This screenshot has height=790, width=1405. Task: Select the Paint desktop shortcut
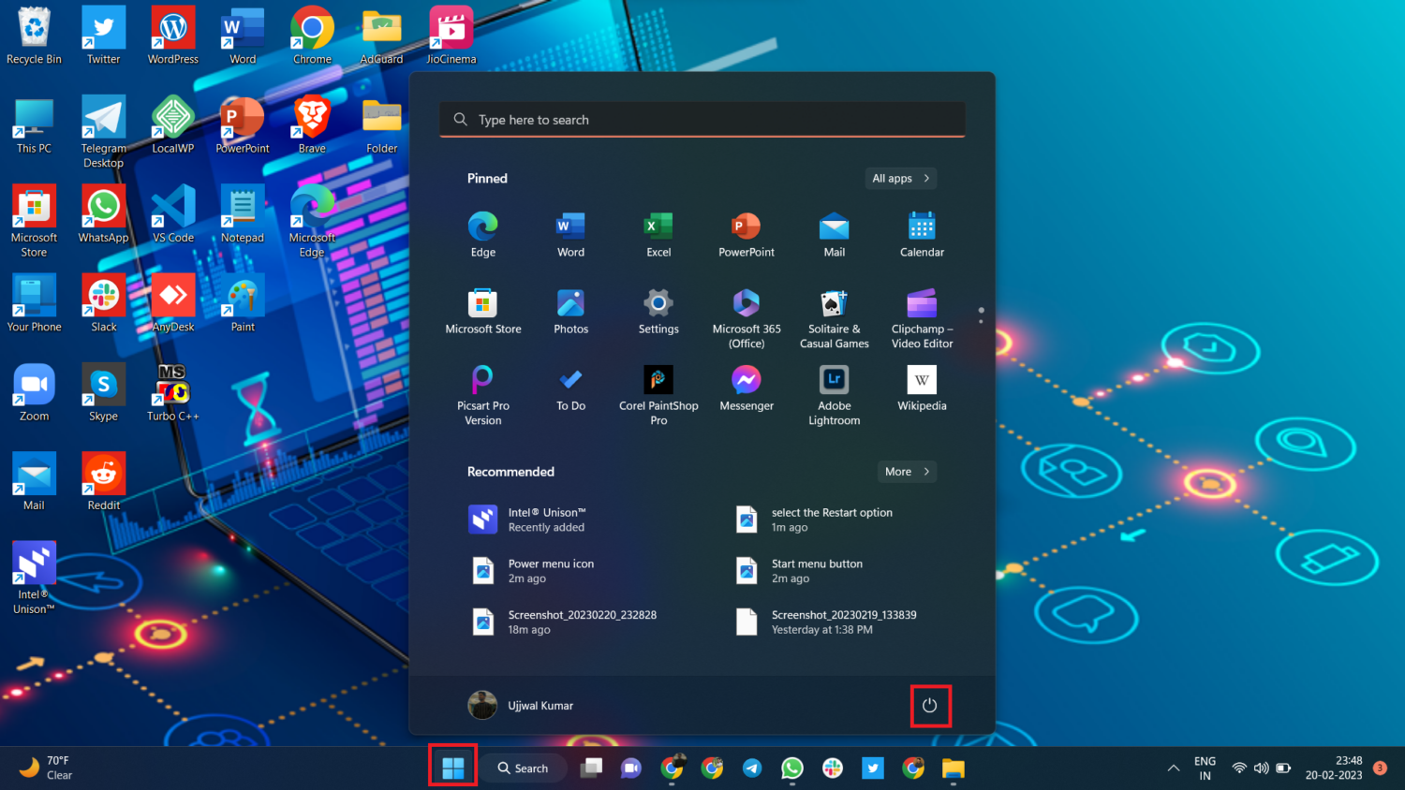(x=243, y=303)
